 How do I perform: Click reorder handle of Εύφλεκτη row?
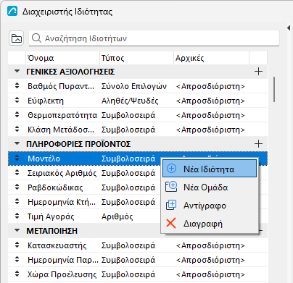[x=17, y=101]
